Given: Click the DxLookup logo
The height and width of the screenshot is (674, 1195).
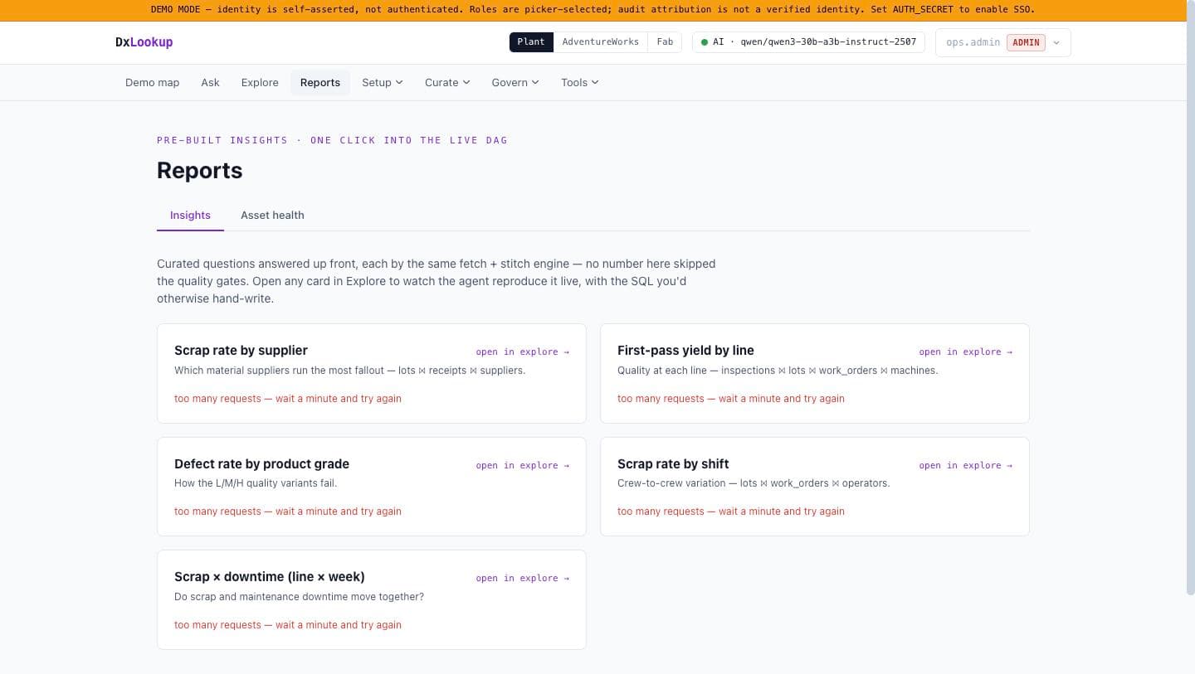Looking at the screenshot, I should pyautogui.click(x=144, y=42).
